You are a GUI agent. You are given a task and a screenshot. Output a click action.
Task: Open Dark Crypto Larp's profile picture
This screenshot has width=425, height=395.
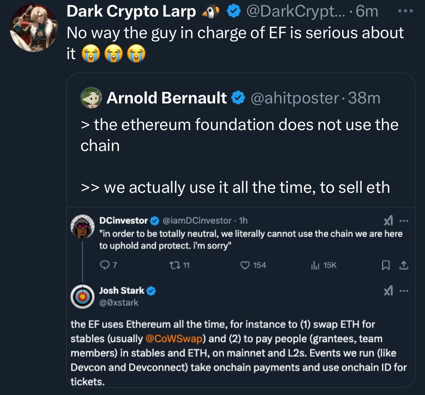point(34,28)
